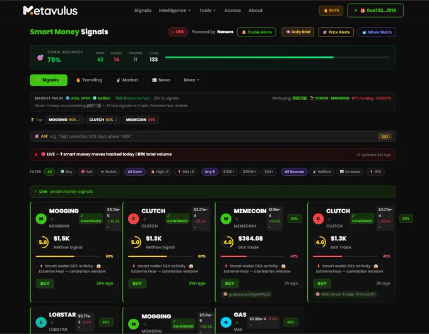Star the MEMECOIN token as favorite

[x=237, y=219]
